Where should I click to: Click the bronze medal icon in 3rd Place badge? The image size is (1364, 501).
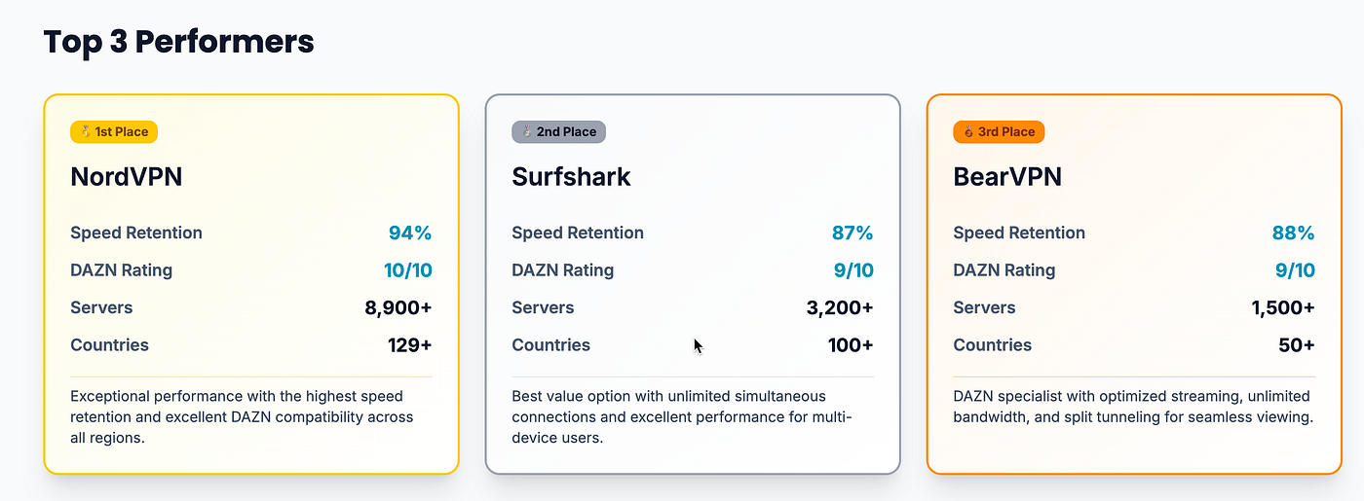[x=968, y=132]
